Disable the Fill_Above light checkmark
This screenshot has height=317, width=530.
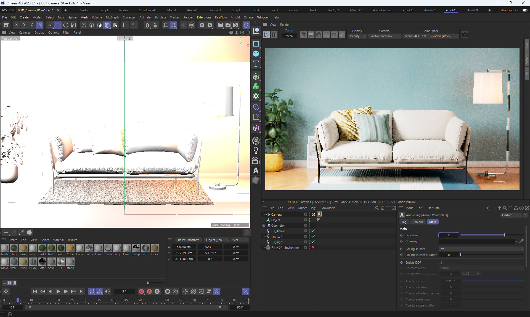point(313,231)
